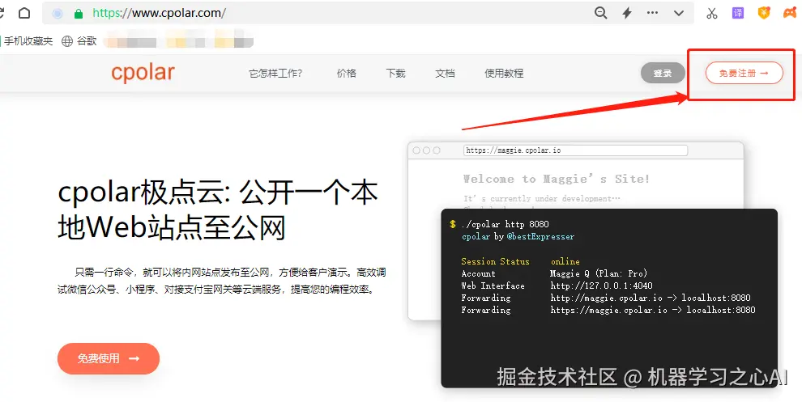Click the purple translate extension icon
Viewport: 802px width, 402px height.
(737, 13)
